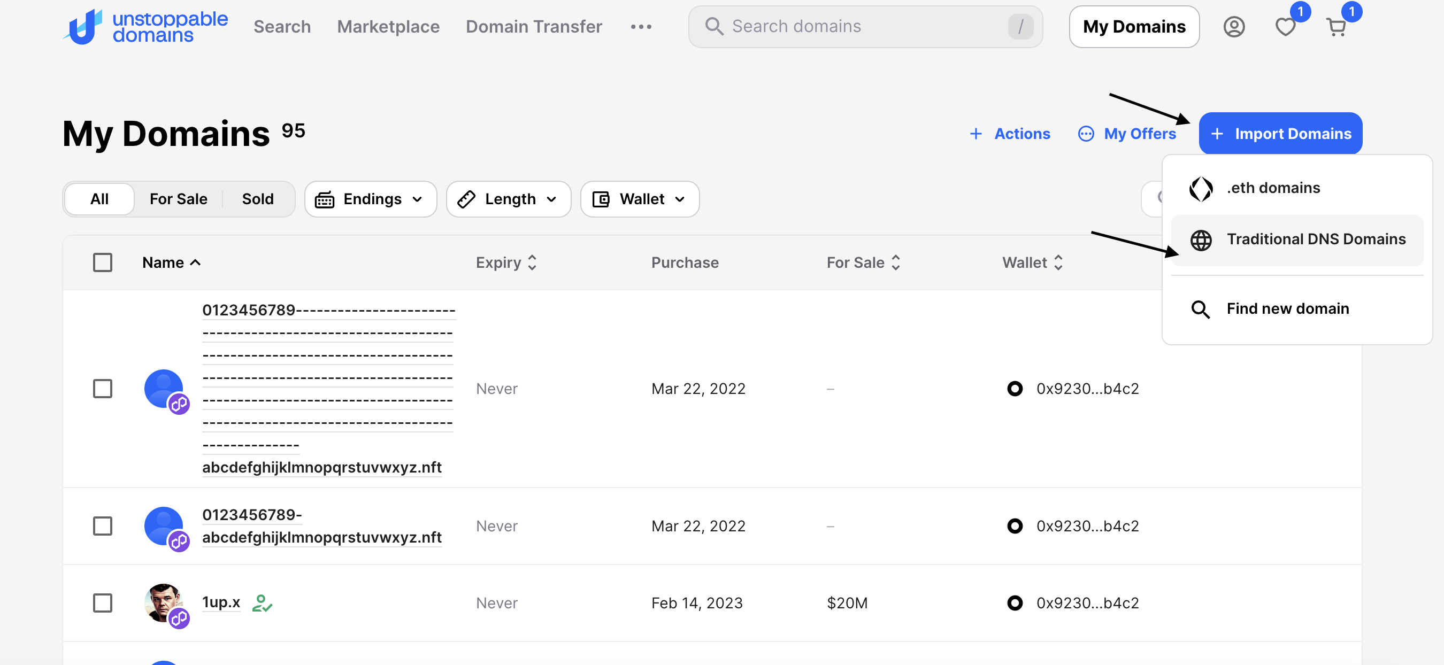Switch to the For Sale tab
The width and height of the screenshot is (1444, 665).
click(x=178, y=199)
